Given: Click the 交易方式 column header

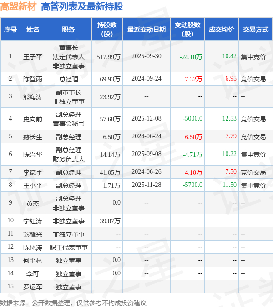Looking at the screenshot, I should [x=256, y=30].
